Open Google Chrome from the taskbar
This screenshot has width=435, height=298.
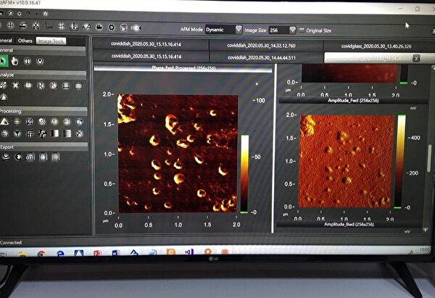coord(41,254)
